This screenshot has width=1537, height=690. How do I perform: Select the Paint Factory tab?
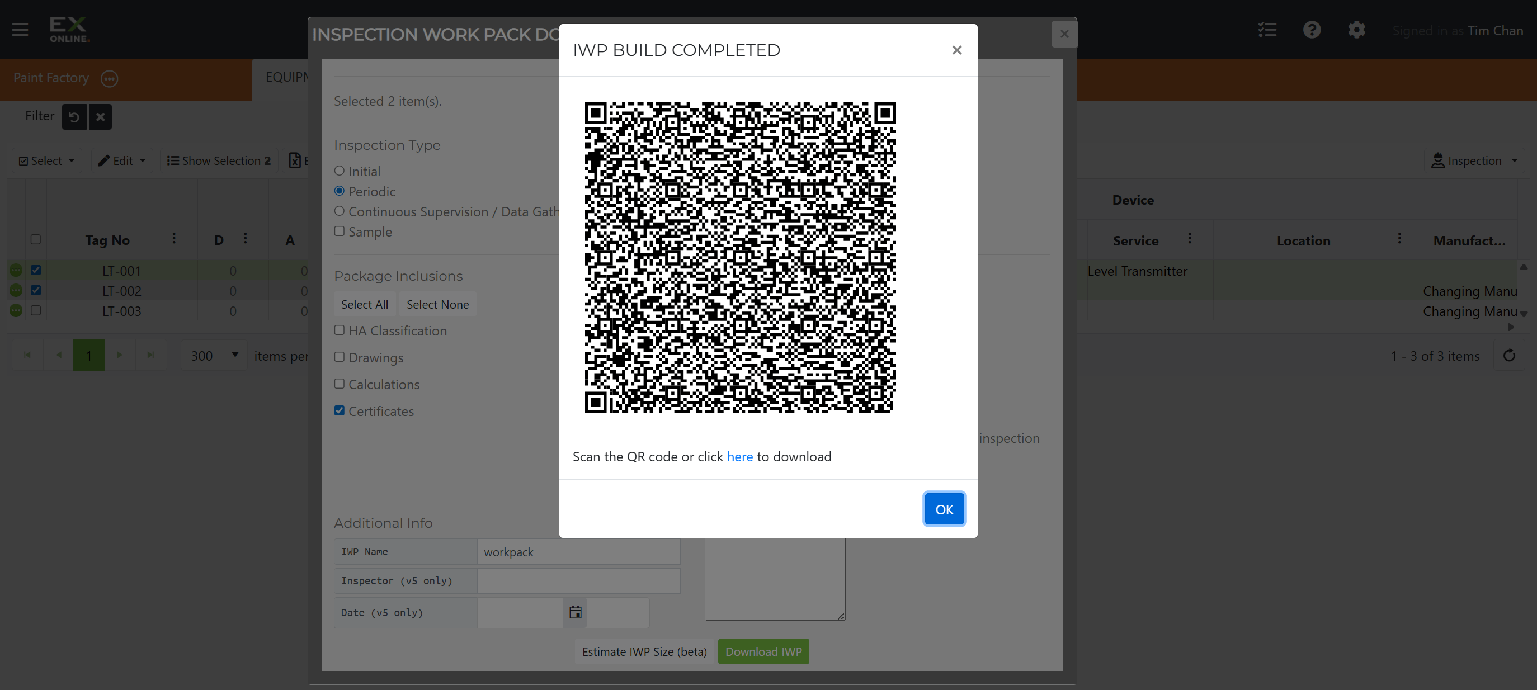[x=51, y=78]
